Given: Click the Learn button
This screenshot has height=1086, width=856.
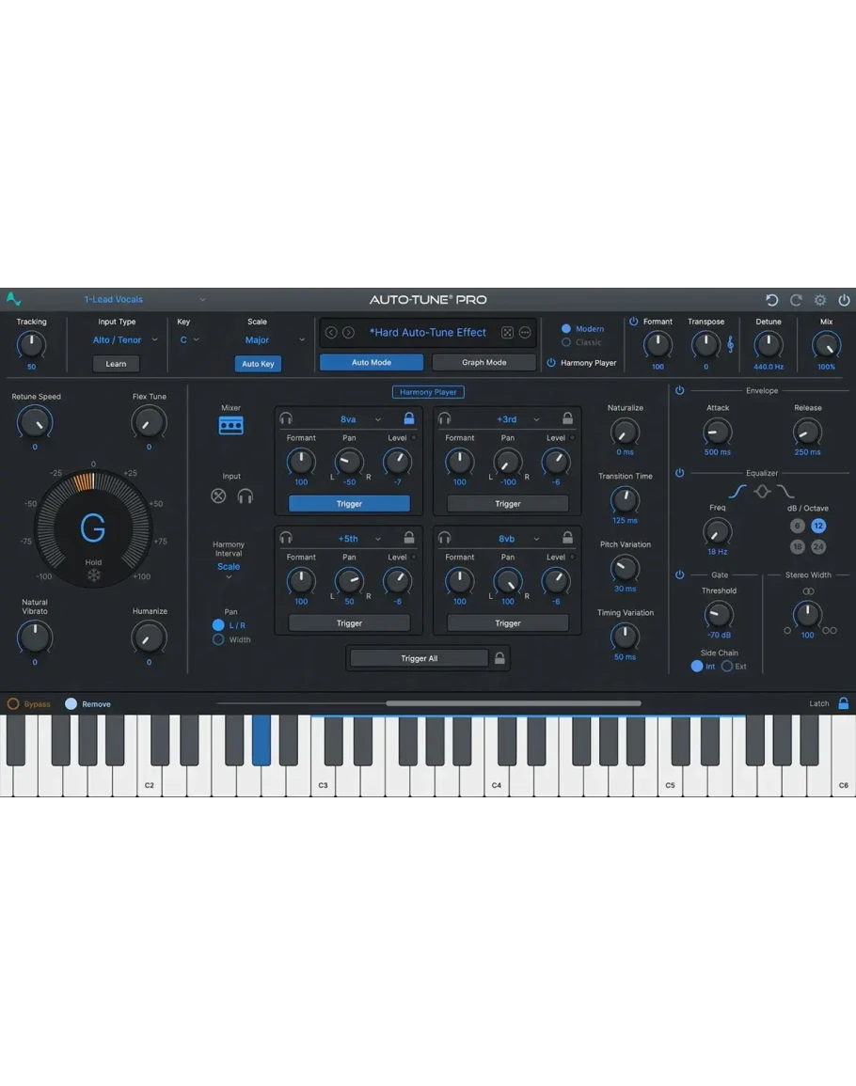Looking at the screenshot, I should tap(116, 364).
